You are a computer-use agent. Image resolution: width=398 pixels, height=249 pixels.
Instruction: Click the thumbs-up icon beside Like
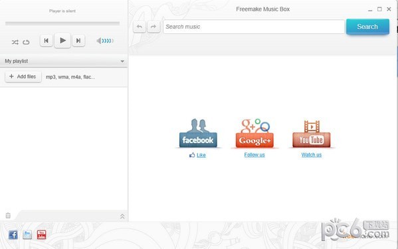pos(192,155)
